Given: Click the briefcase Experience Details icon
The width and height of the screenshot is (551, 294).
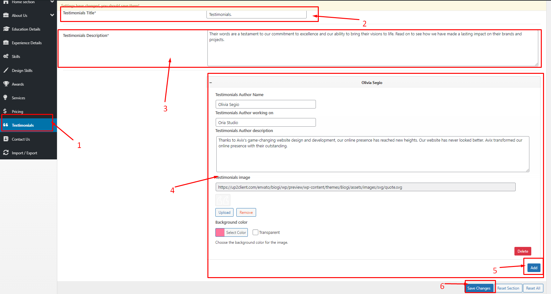Looking at the screenshot, I should coord(6,43).
